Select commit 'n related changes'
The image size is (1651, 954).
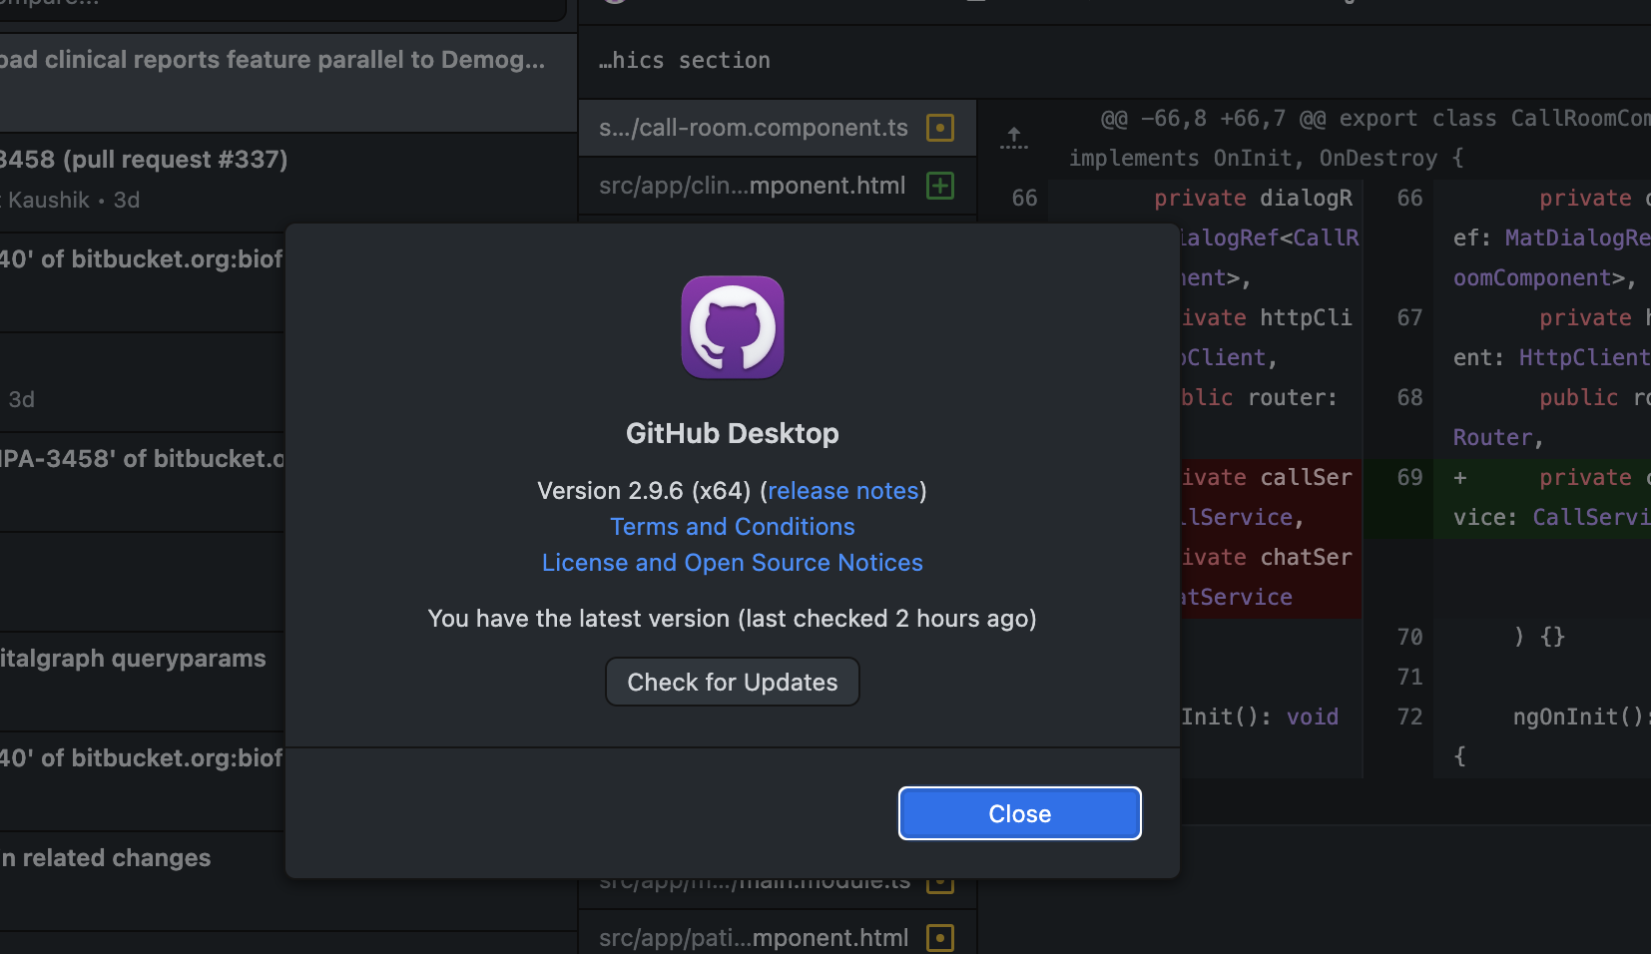[x=143, y=881]
